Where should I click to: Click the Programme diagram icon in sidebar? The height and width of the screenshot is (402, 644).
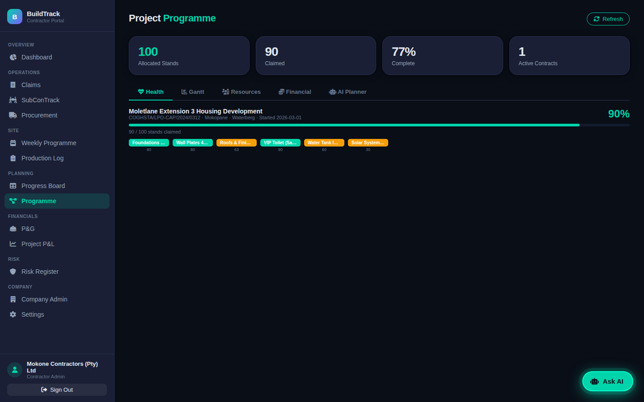tap(13, 201)
